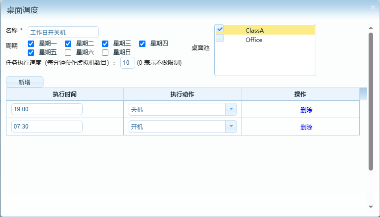Click the task speed field showing 10
This screenshot has width=380, height=217.
(128, 63)
